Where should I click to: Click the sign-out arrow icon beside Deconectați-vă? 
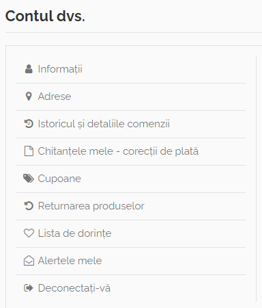[29, 288]
